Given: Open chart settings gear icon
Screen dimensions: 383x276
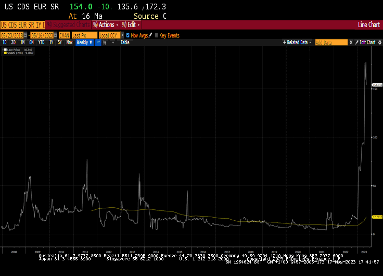Looking at the screenshot, I should coord(380,42).
